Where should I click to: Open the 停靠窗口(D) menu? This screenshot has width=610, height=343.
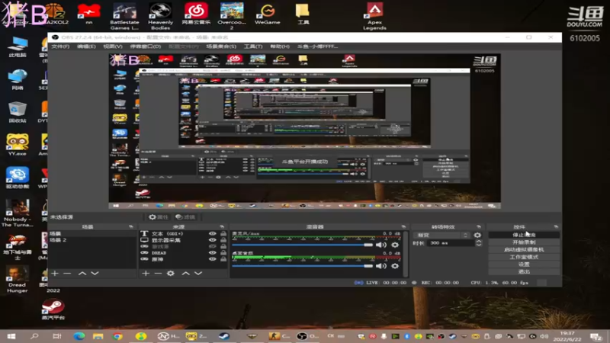[146, 46]
